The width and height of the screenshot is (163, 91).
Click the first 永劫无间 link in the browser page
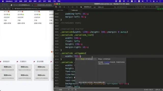[7, 17]
